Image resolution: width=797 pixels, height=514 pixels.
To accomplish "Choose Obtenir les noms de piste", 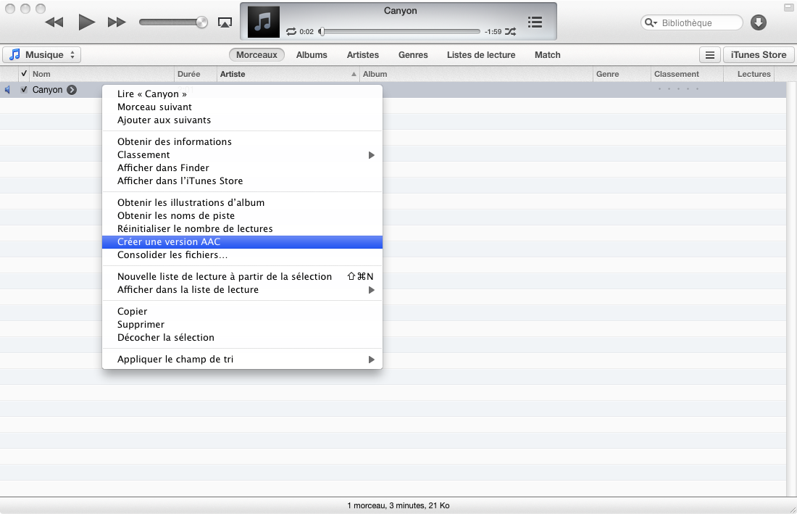I will 242,216.
